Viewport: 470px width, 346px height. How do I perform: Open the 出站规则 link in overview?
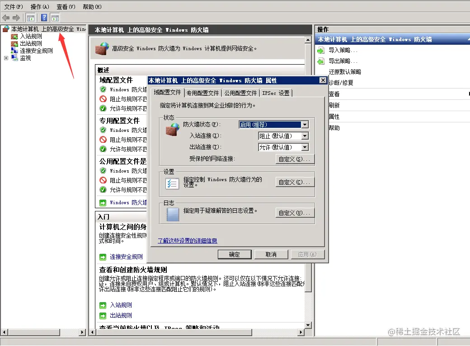click(x=121, y=315)
